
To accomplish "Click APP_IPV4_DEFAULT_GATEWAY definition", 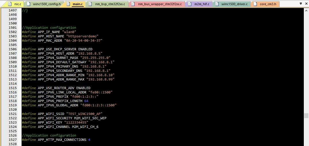I will [68, 62].
